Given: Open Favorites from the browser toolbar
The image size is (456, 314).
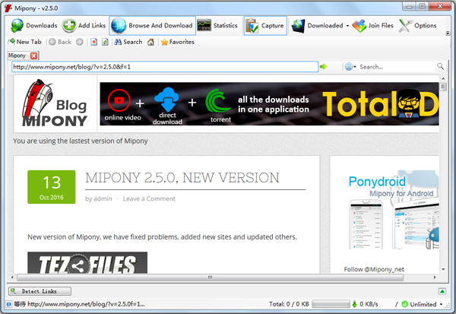Looking at the screenshot, I should click(x=176, y=42).
